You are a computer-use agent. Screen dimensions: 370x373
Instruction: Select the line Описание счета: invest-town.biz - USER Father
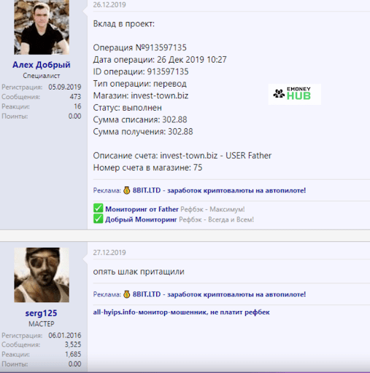pos(182,156)
